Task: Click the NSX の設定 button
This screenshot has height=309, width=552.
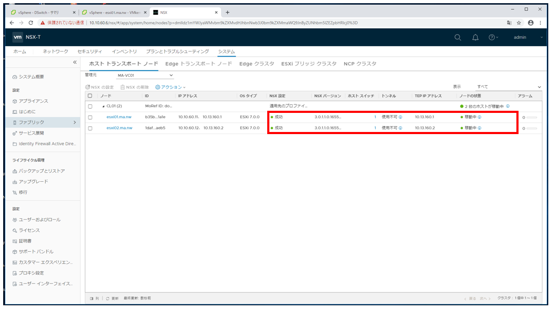Action: click(99, 87)
